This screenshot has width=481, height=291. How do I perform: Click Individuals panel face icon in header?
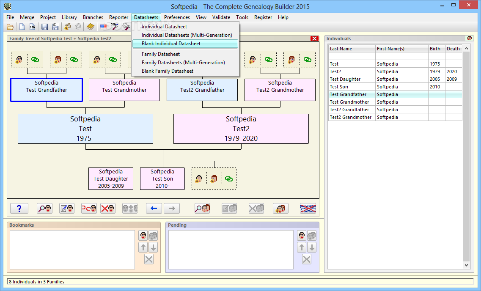click(469, 38)
